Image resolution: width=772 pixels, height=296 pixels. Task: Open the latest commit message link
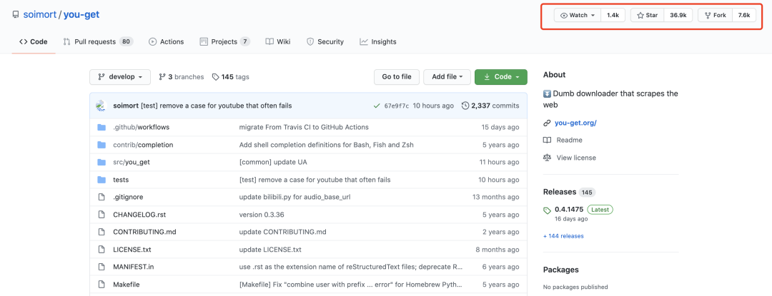tap(216, 106)
